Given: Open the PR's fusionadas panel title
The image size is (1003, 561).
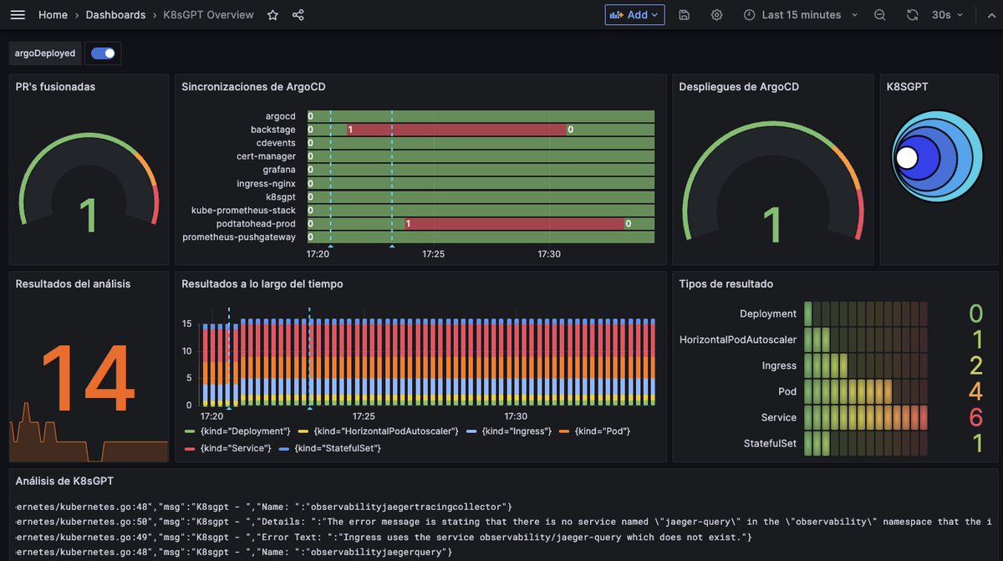Looking at the screenshot, I should (55, 86).
